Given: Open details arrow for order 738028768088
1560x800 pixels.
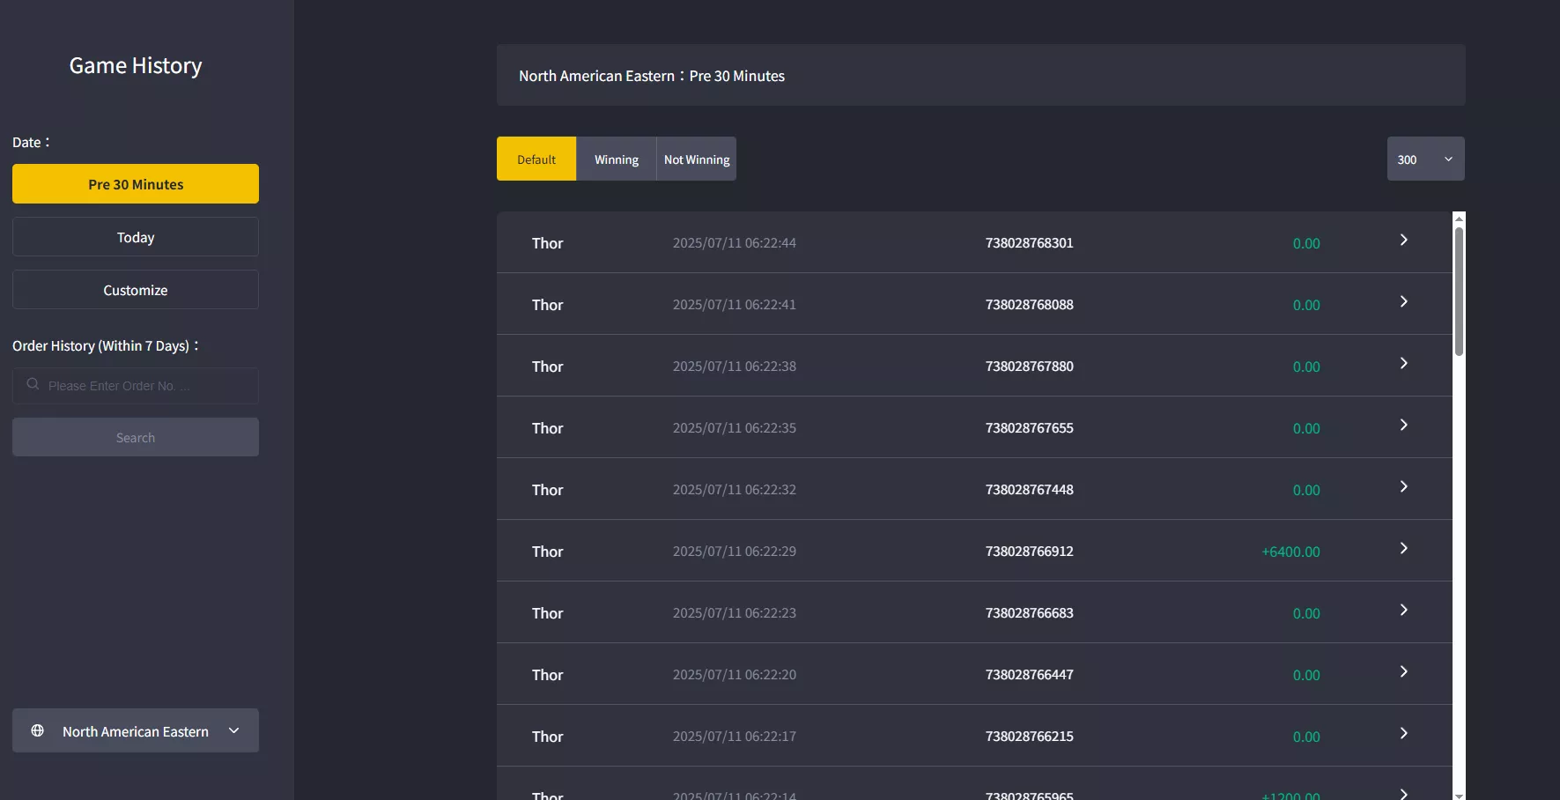Looking at the screenshot, I should point(1404,301).
